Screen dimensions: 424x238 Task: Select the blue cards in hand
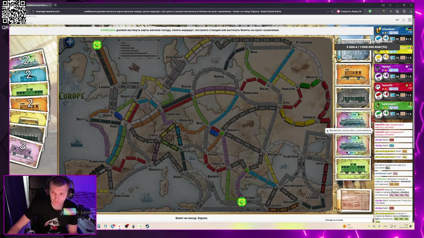[x=28, y=74]
